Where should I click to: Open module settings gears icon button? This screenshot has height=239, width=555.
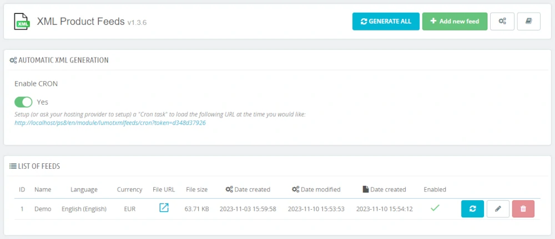coord(502,22)
